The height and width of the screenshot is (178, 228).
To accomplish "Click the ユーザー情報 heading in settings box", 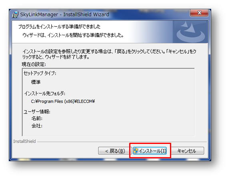I will [x=37, y=112].
